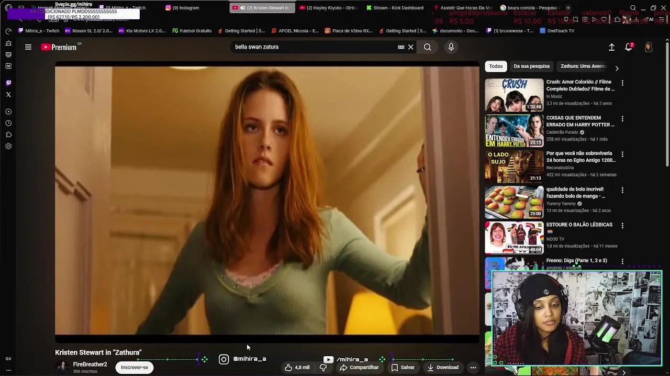Open the Player icon in sidebar
The width and height of the screenshot is (670, 376).
click(8, 112)
